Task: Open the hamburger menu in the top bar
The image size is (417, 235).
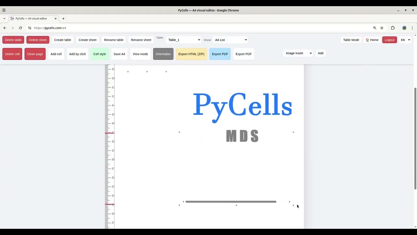Action: point(4,10)
